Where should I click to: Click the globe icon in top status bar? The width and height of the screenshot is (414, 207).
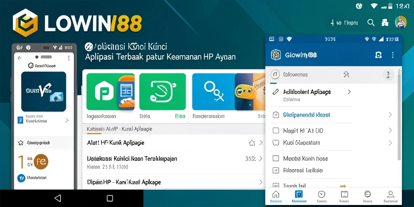click(359, 6)
